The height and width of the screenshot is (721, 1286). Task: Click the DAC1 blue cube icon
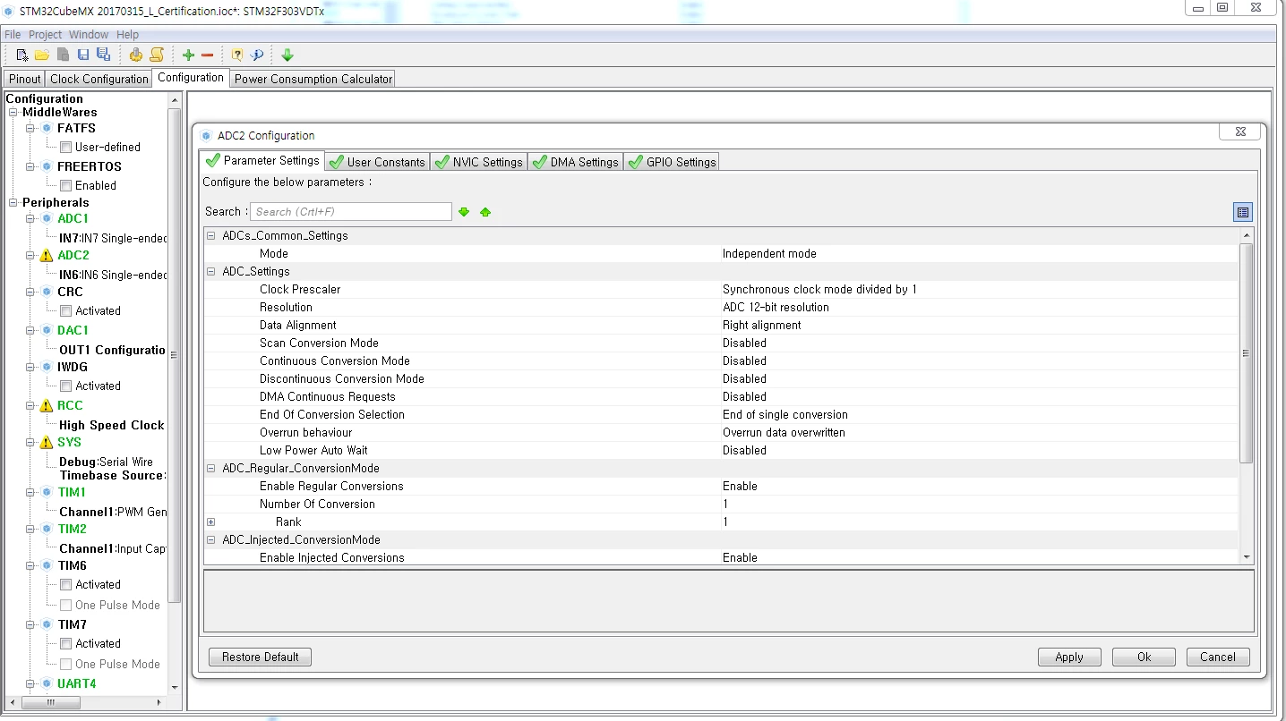pos(47,331)
